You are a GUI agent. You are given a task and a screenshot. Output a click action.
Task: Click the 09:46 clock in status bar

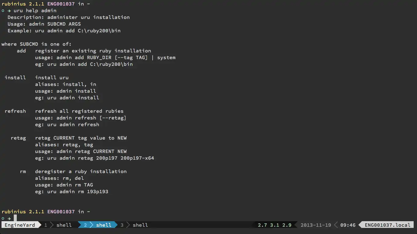click(x=348, y=225)
